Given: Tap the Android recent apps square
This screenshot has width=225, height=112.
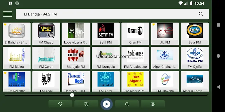Looking at the screenshot, I should coord(218,25).
